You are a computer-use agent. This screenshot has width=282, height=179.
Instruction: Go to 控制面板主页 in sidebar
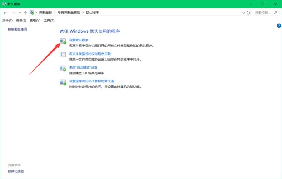point(17,29)
